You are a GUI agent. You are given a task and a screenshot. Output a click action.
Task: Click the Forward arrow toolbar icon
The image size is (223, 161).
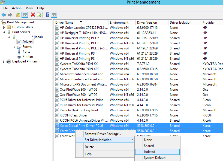(x=10, y=15)
